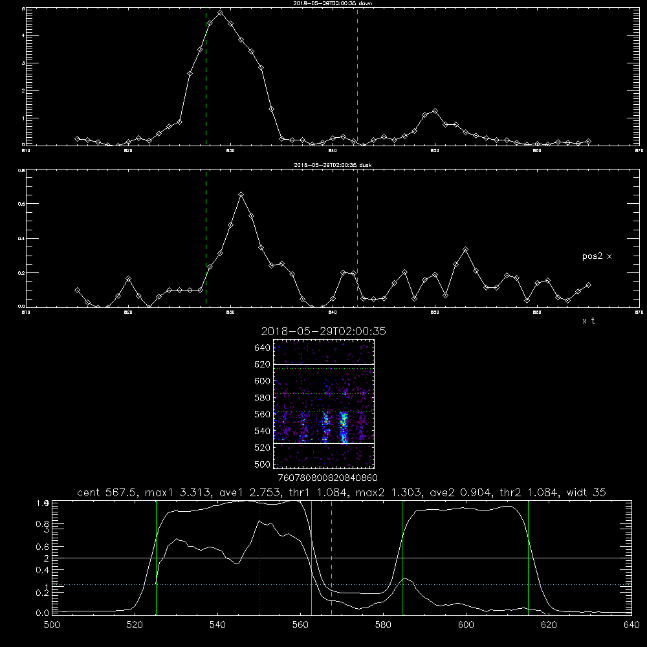
Task: Click the left green dashed line in dawn plot
Action: coord(206,76)
